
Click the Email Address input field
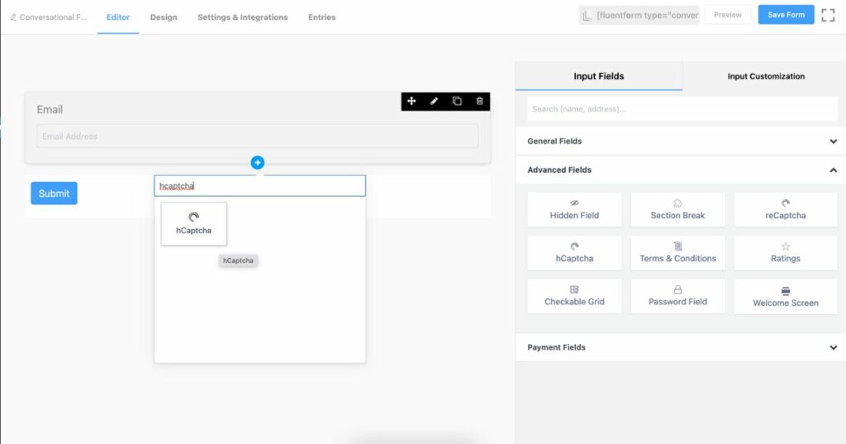258,136
